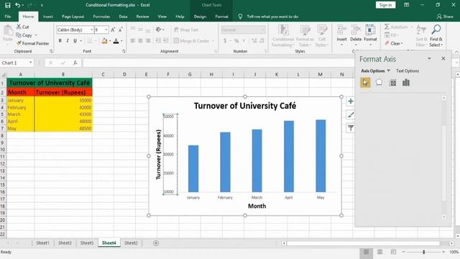Viewport: 460px width, 259px height.
Task: Open the File tab
Action: (8, 17)
